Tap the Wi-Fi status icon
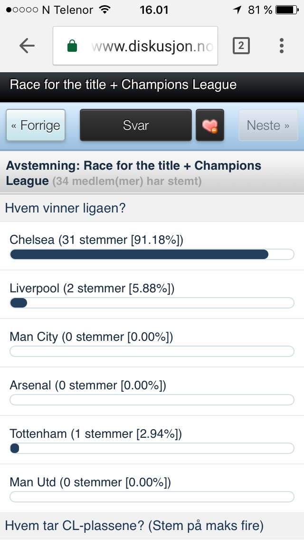Viewport: 304px width, 540px height. [104, 10]
